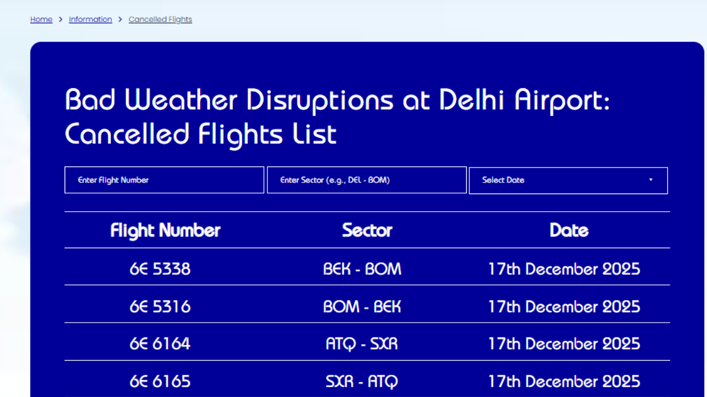The height and width of the screenshot is (397, 707).
Task: Select flight number 6E 5316
Action: click(x=160, y=307)
